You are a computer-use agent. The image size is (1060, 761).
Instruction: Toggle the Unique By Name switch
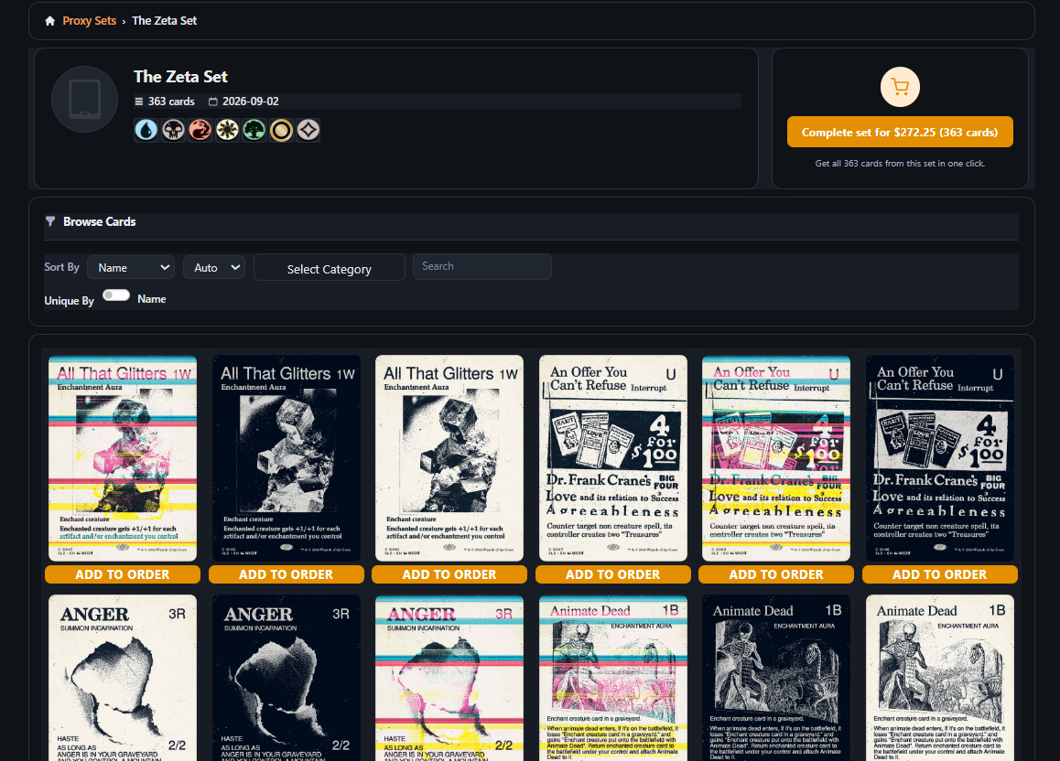(116, 295)
